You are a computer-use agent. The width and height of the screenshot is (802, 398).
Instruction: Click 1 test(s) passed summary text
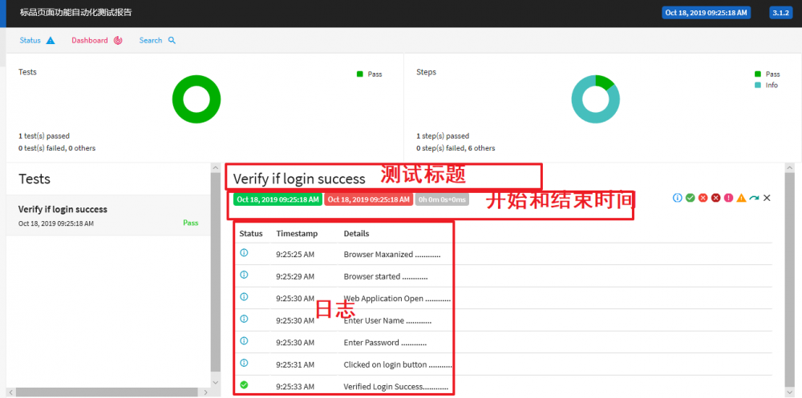44,136
